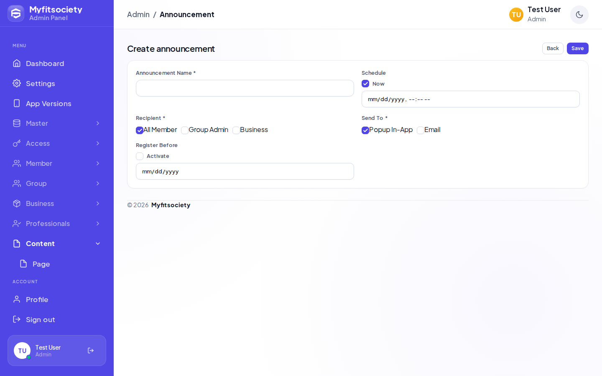Tick the Activate register-before checkbox
This screenshot has width=602, height=376.
(140, 156)
